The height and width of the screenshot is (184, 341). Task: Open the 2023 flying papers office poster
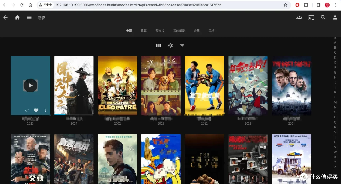tap(248, 86)
